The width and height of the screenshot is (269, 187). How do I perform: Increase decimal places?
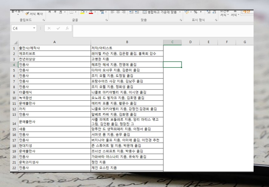(209, 12)
